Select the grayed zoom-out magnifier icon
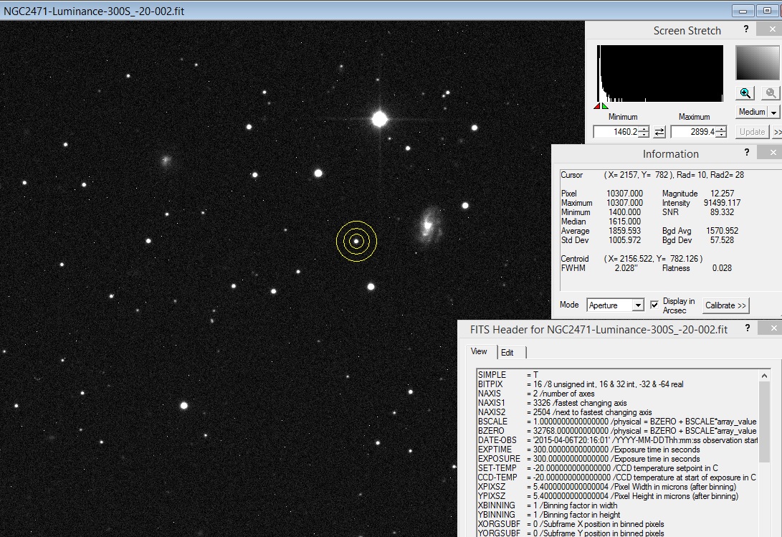This screenshot has width=782, height=537. coord(770,93)
